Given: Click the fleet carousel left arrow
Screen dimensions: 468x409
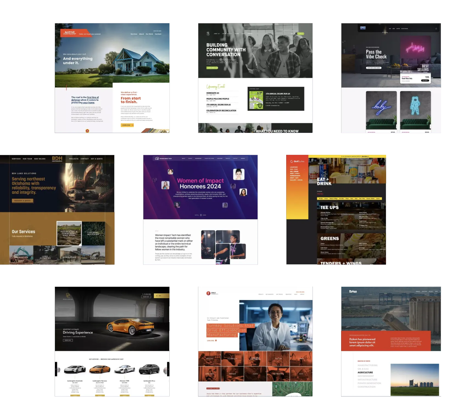Looking at the screenshot, I should [56, 369].
